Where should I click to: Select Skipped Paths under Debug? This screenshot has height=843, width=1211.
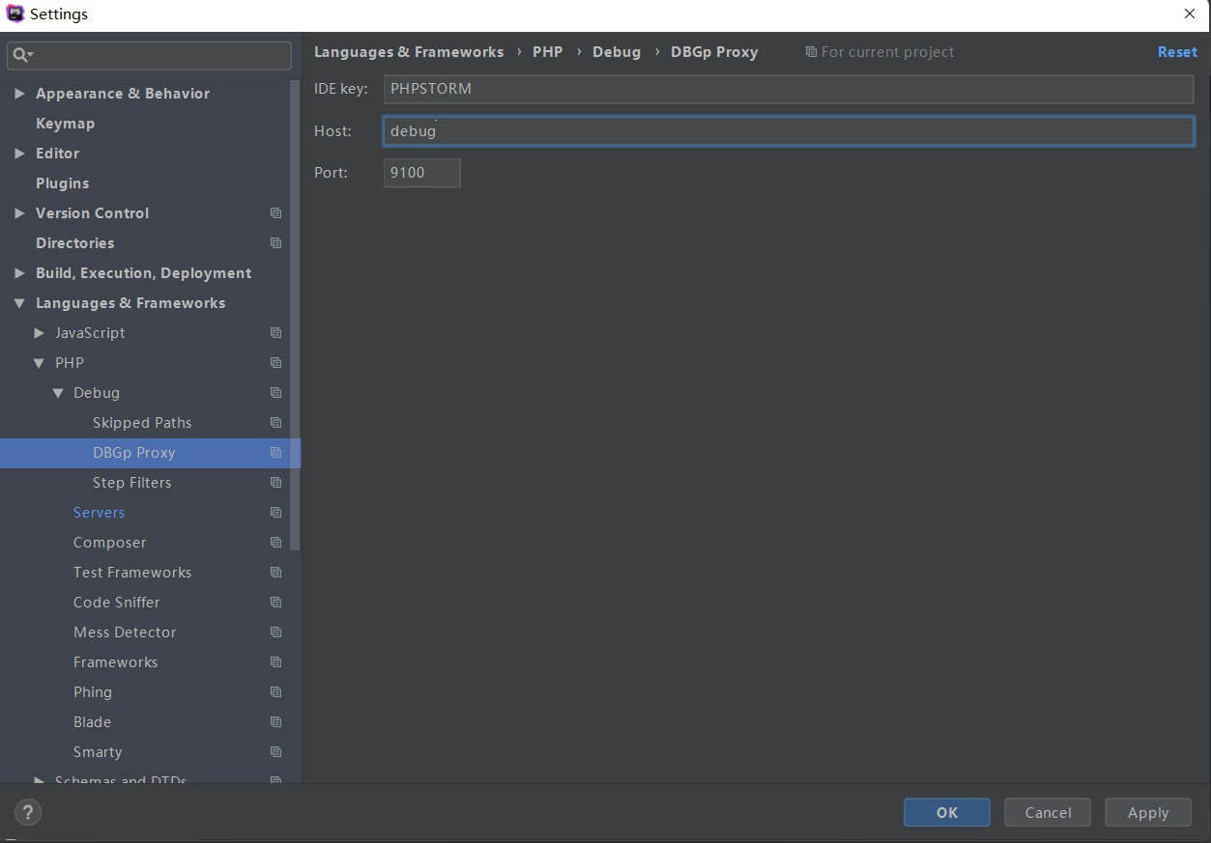pos(142,423)
